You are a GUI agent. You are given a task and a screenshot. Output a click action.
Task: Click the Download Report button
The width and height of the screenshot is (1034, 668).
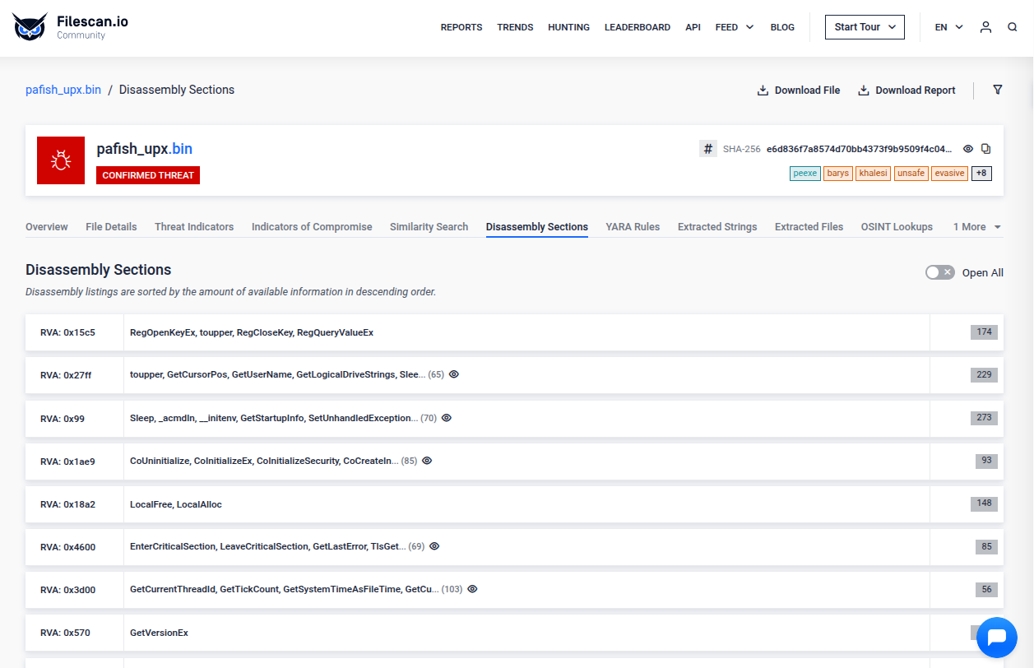906,90
